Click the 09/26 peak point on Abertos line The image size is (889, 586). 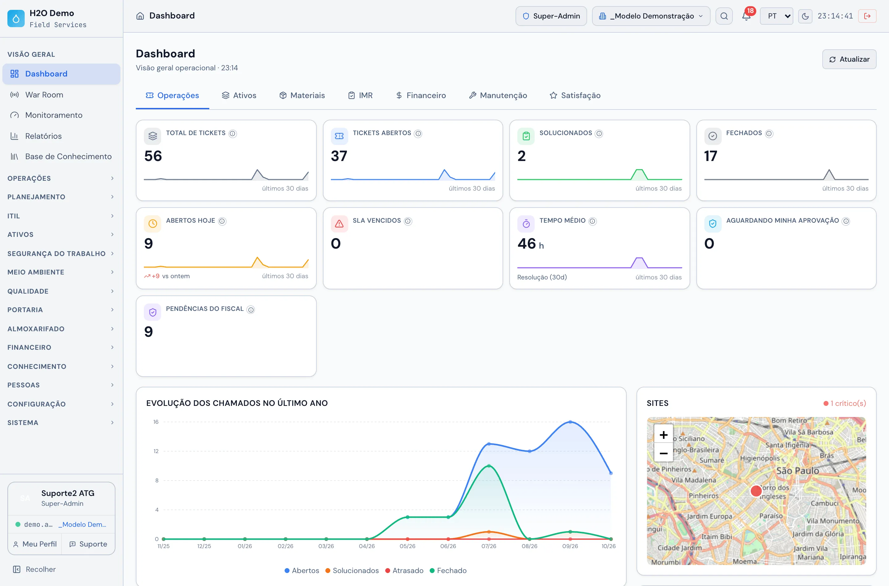tap(570, 422)
